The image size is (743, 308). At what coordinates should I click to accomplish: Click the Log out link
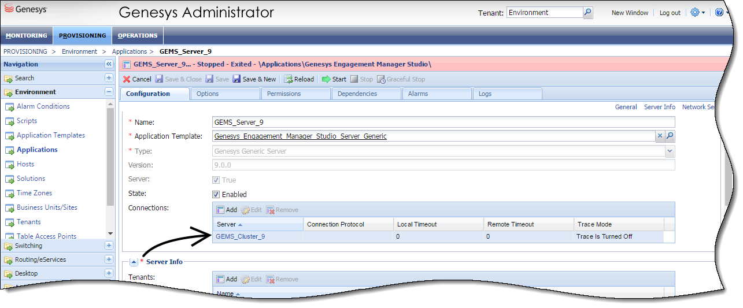[x=670, y=13]
